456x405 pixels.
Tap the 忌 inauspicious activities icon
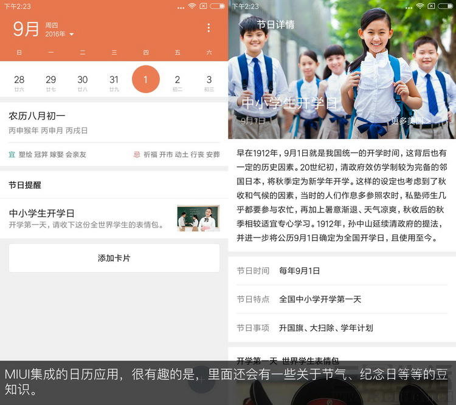137,154
